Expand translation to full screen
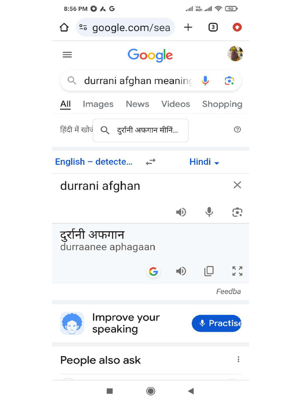 pos(237,271)
